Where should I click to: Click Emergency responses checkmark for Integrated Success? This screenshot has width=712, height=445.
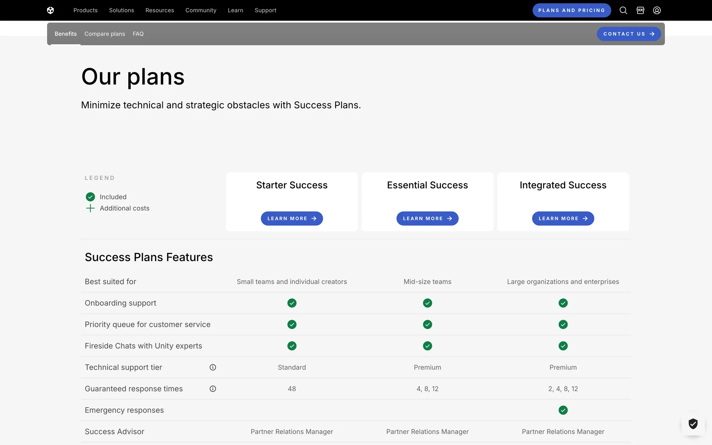click(x=563, y=410)
